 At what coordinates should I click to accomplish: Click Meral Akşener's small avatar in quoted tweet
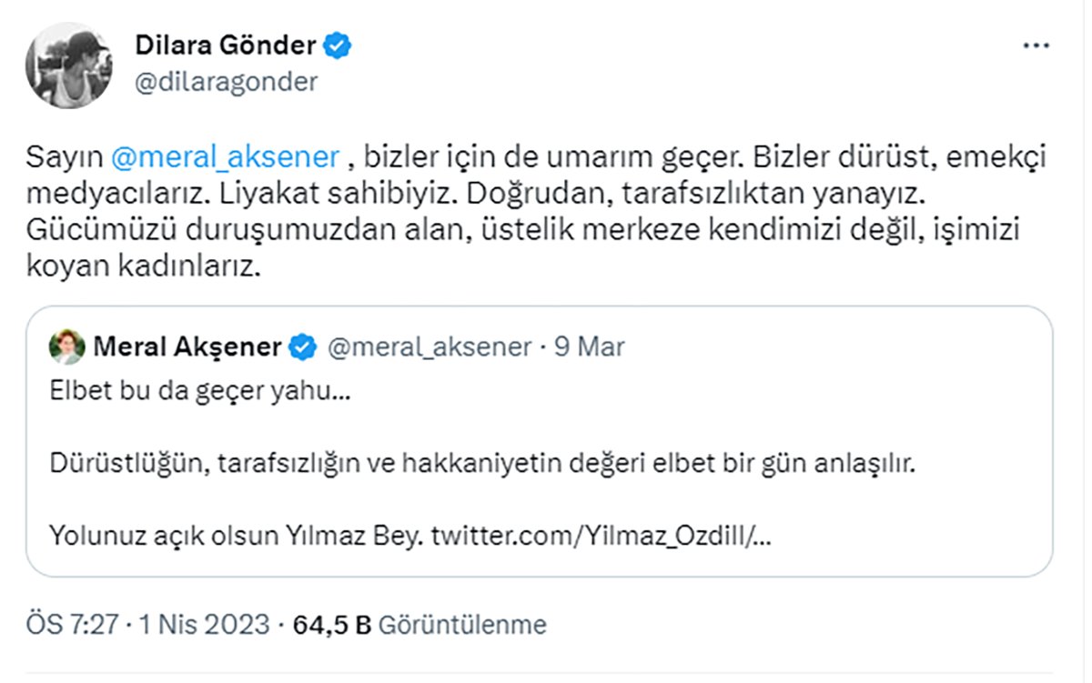click(66, 347)
